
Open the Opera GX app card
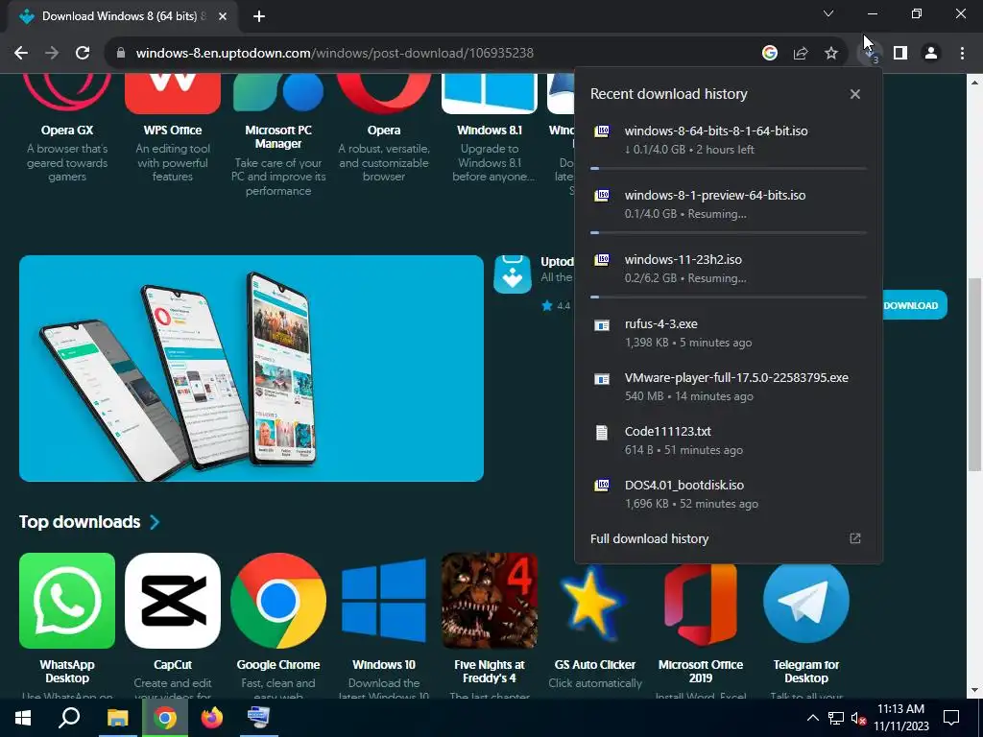67,129
